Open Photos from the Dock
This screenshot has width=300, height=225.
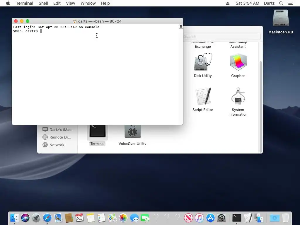click(123, 218)
